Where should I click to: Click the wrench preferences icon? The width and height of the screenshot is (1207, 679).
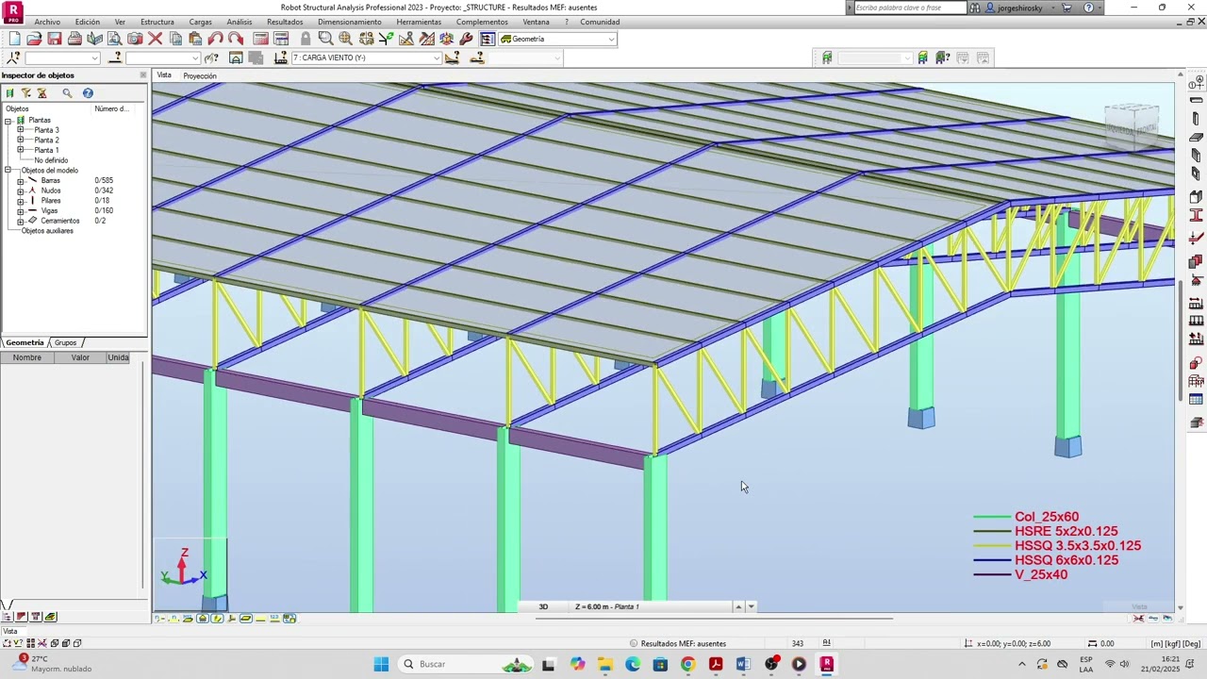467,39
